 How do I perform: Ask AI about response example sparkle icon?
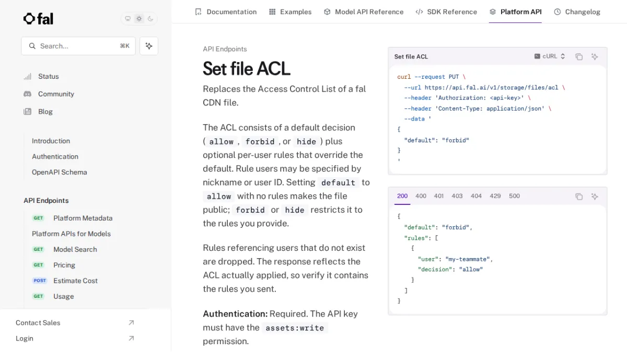[595, 197]
